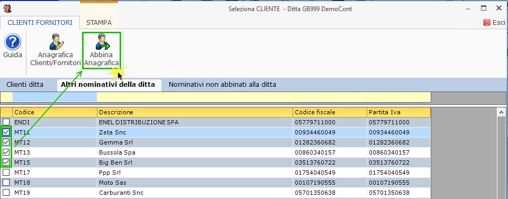Sort by Descrizione column header

click(195, 112)
